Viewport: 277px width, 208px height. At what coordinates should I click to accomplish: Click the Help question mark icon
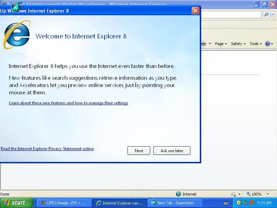267,44
